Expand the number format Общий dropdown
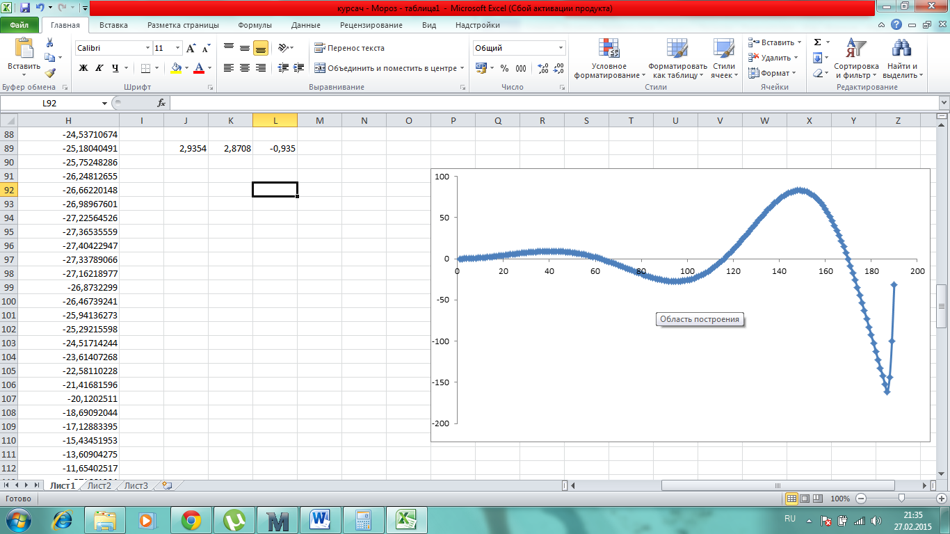Image resolution: width=950 pixels, height=534 pixels. point(561,48)
